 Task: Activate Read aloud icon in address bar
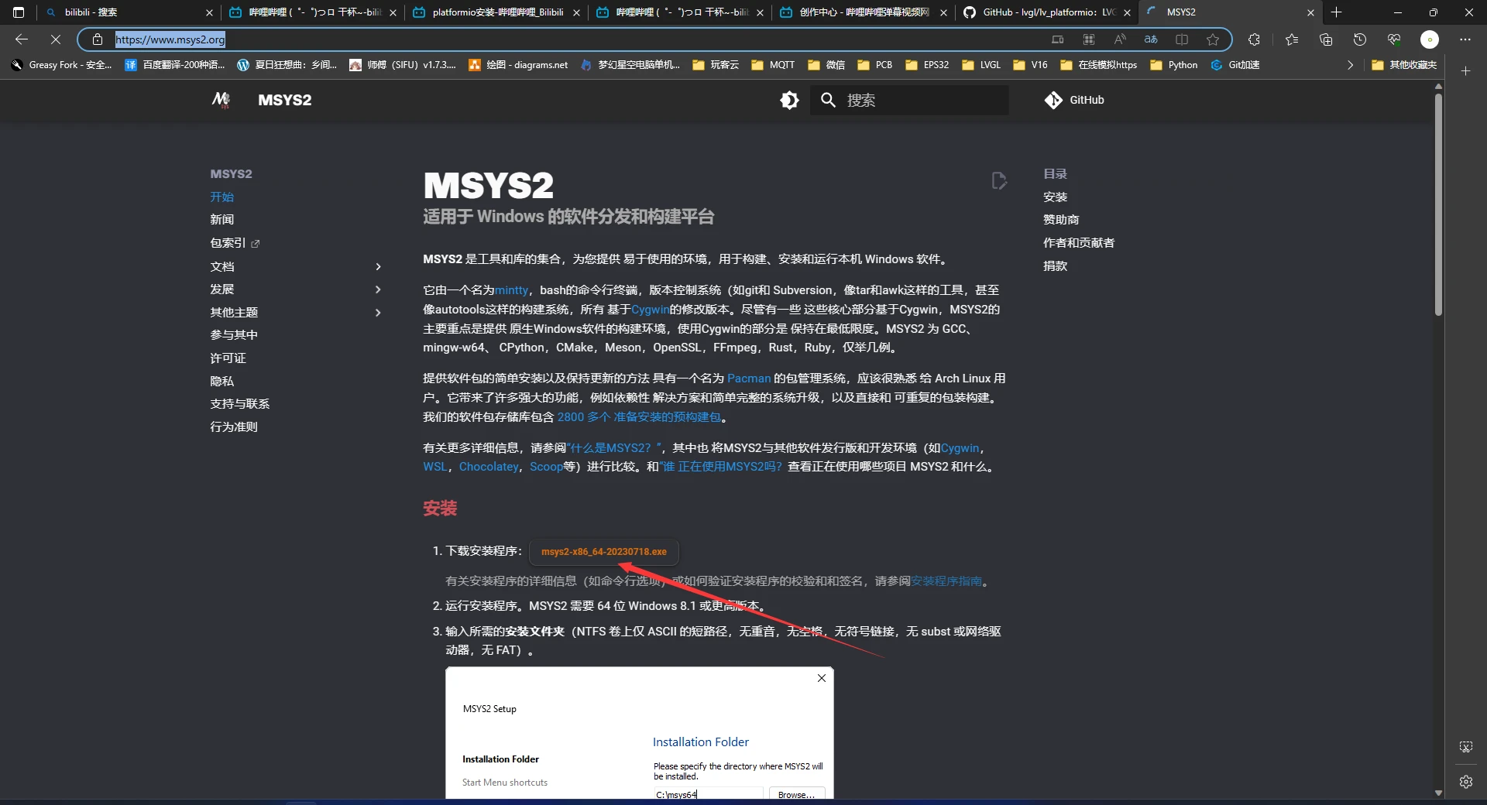1119,39
